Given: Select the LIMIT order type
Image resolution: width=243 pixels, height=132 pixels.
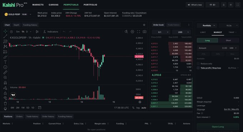Looking at the screenshot, I should point(203,32).
